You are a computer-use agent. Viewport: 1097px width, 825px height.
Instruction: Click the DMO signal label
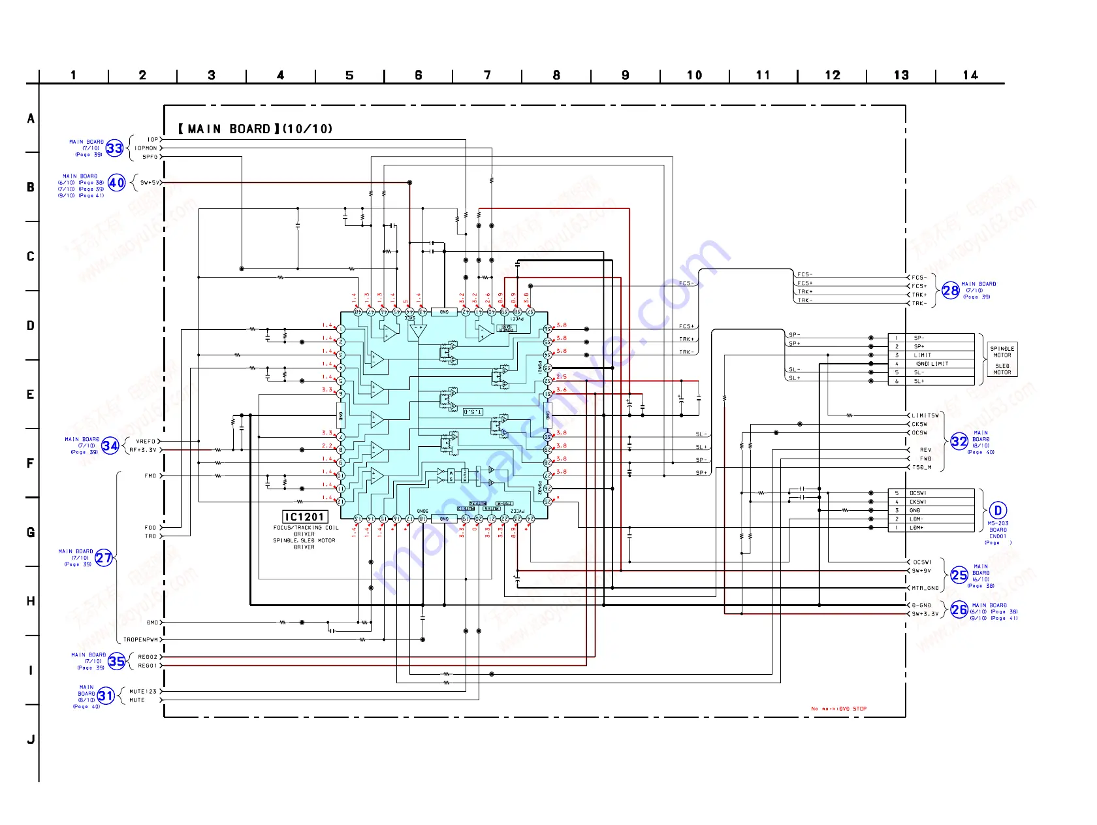click(152, 623)
